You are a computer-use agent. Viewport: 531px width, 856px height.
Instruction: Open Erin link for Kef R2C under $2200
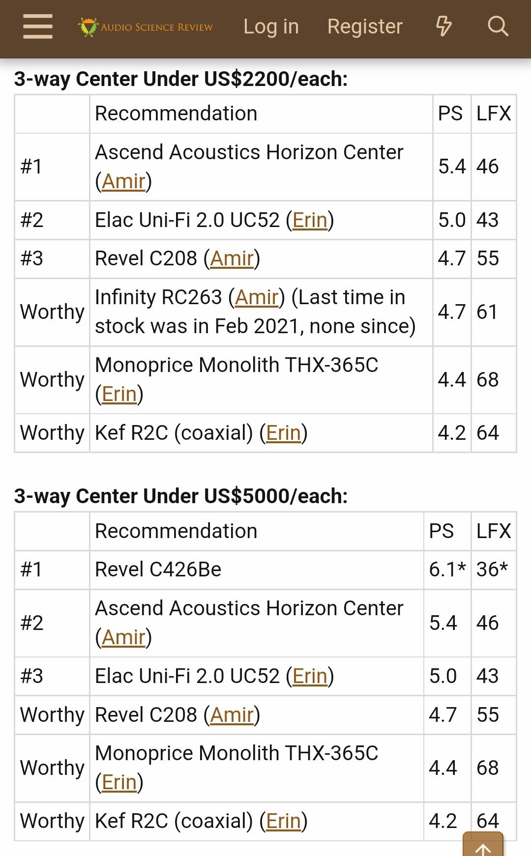point(283,433)
